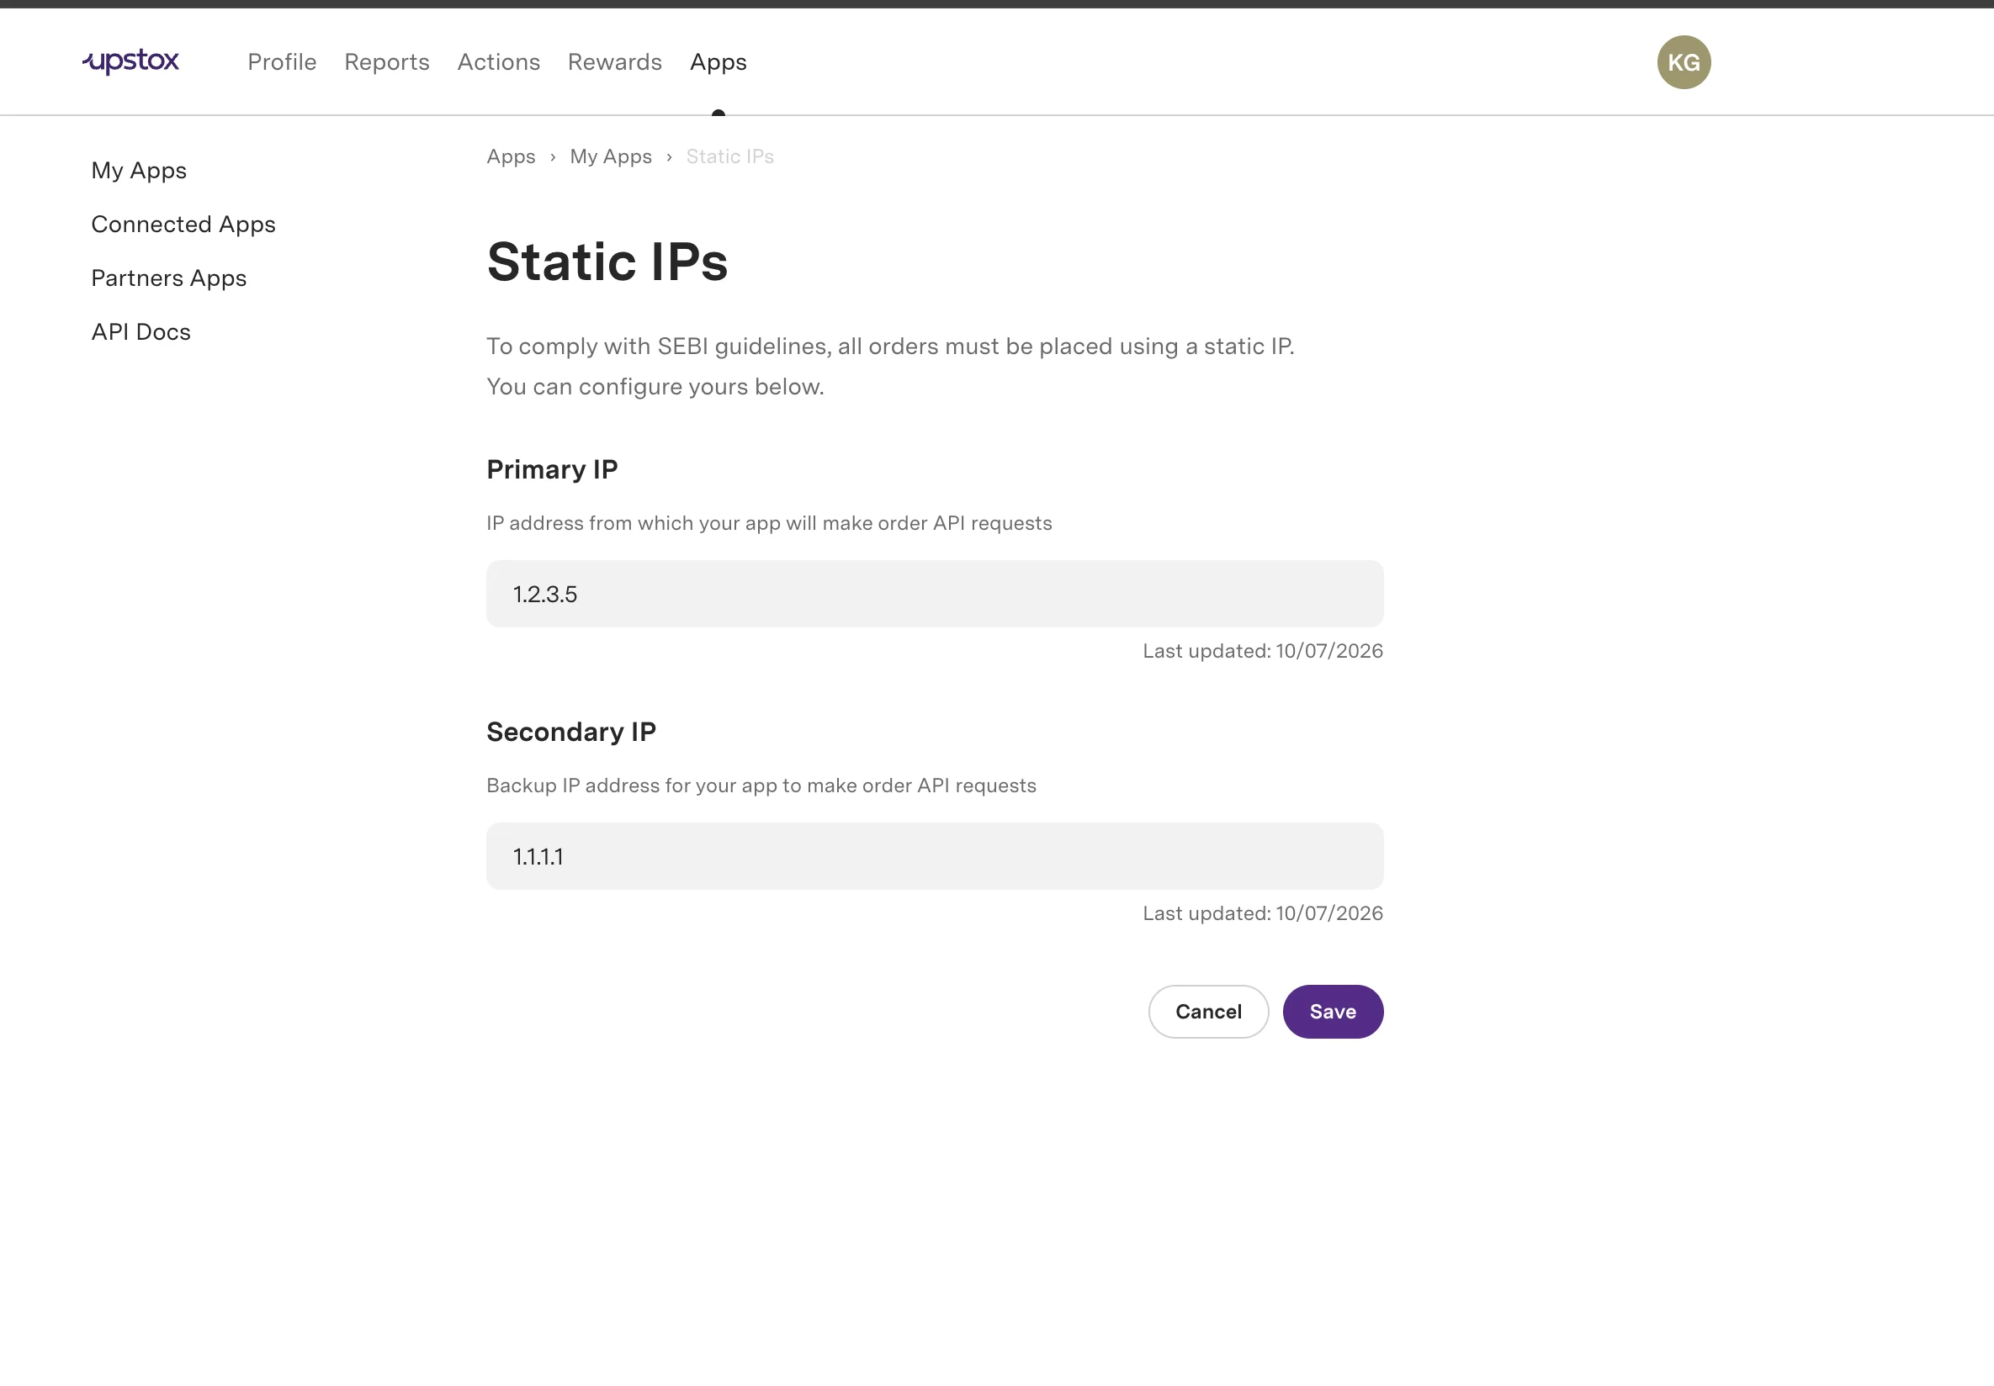Screen dimensions: 1994x1386
Task: Open the KG user avatar menu
Action: click(1683, 62)
